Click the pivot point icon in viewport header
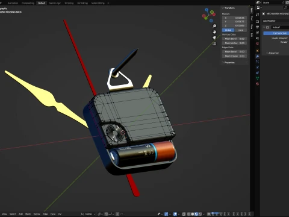The height and width of the screenshot is (217, 289). 100,214
